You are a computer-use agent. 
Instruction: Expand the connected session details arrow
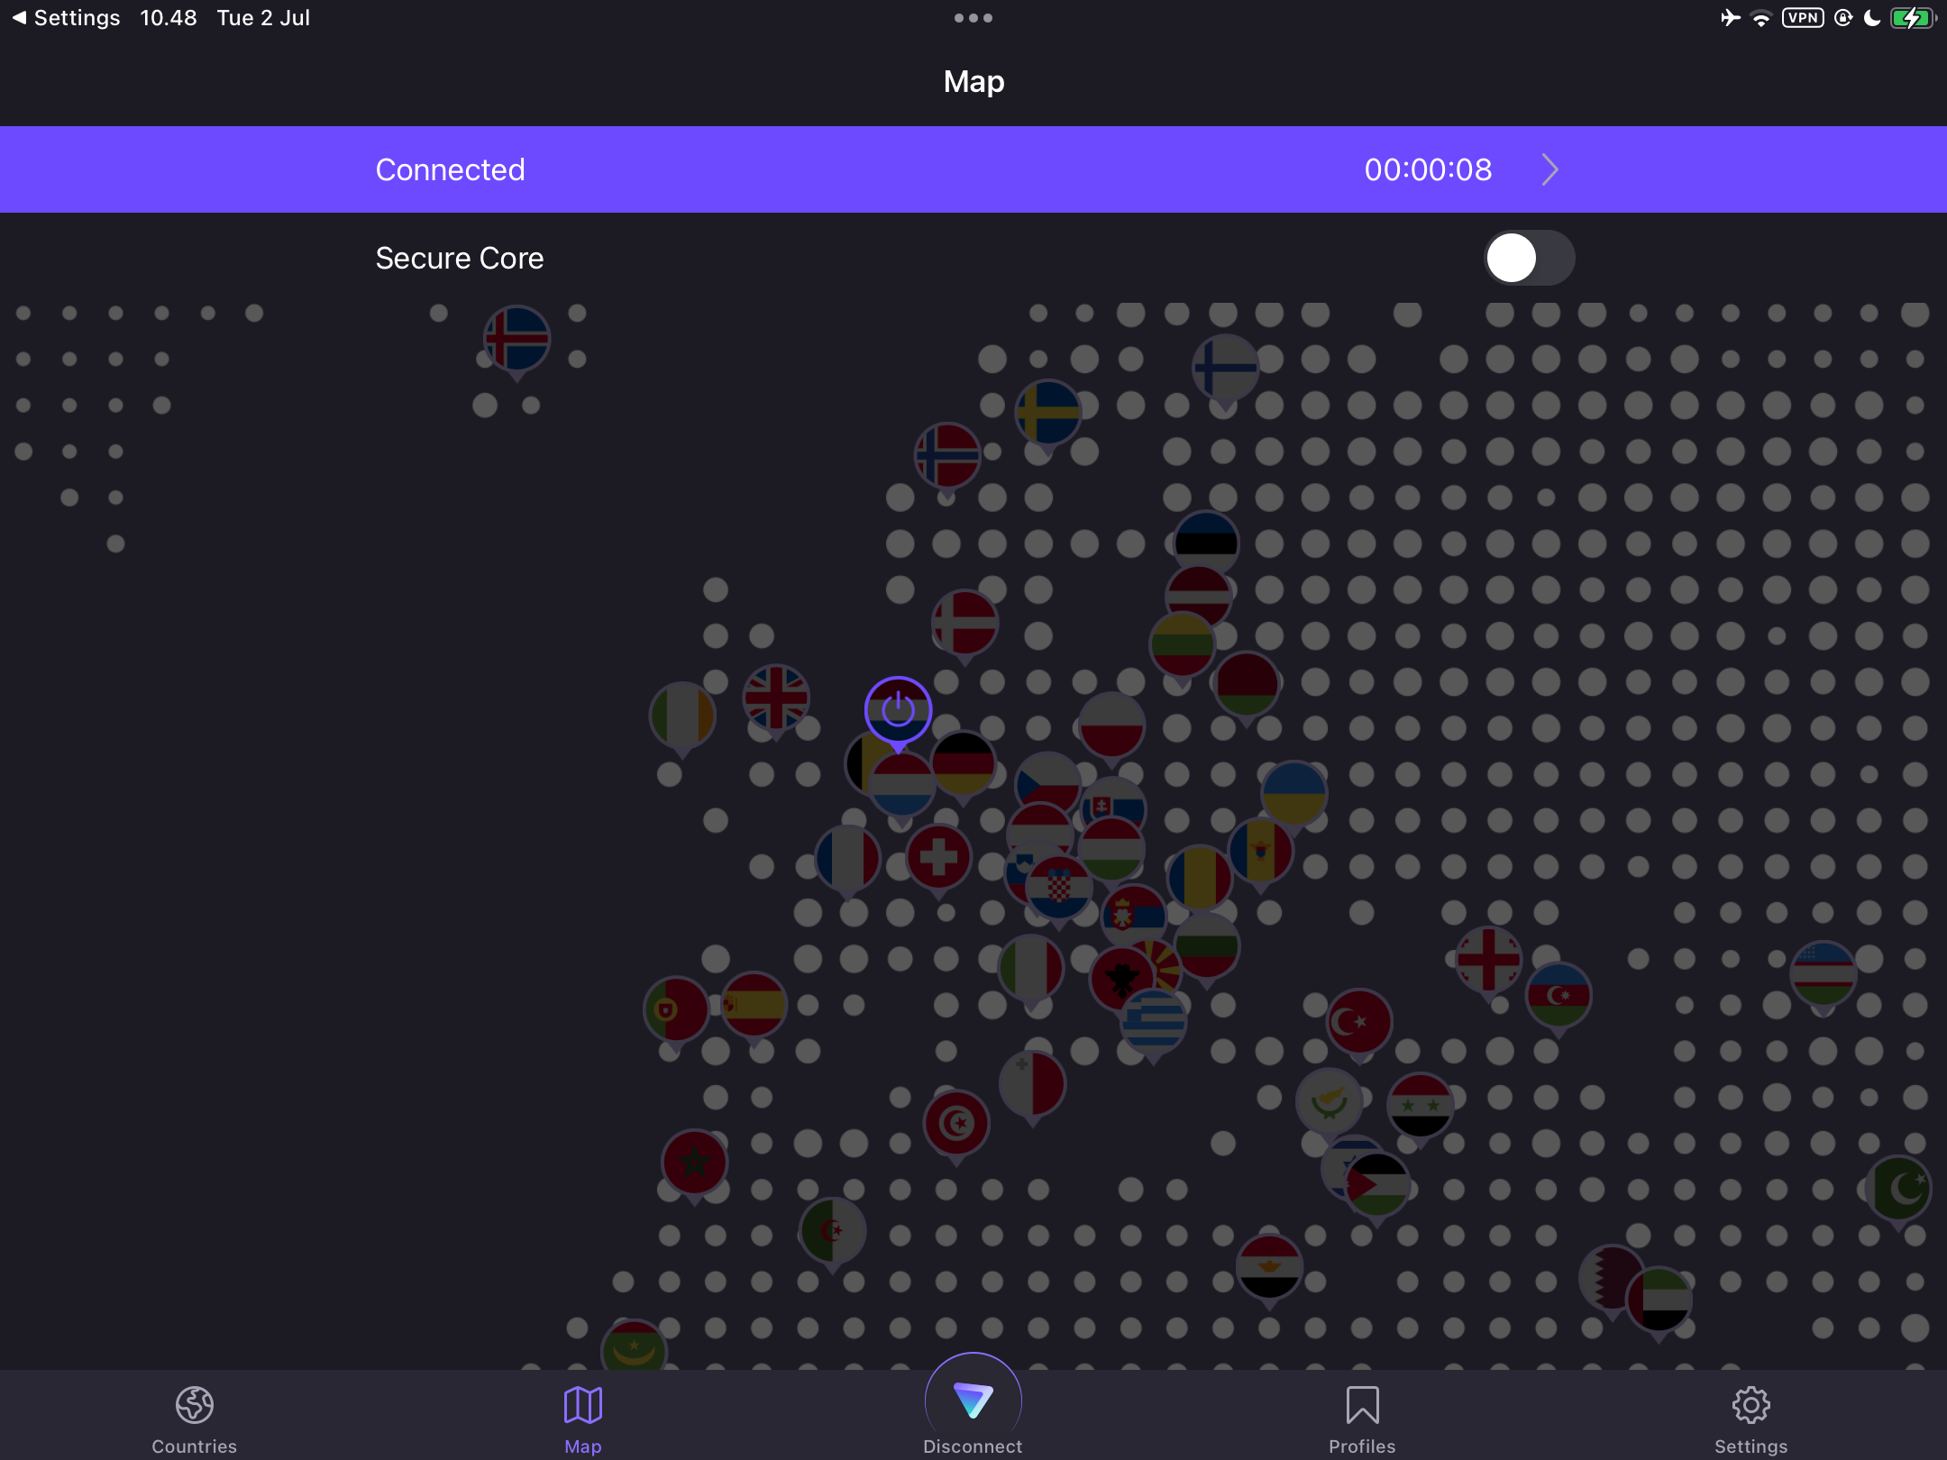[x=1549, y=169]
